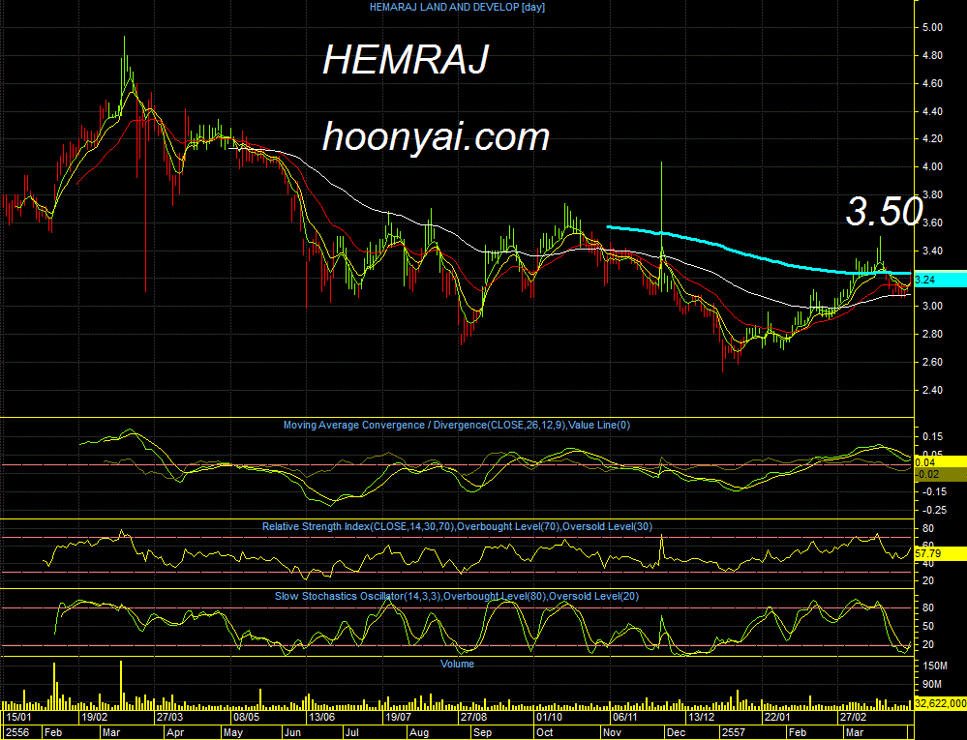Click the 4.60 price axis value
The image size is (967, 740).
932,84
